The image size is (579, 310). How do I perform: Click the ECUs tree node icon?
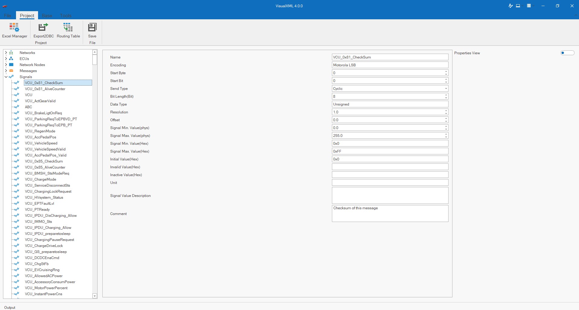(x=11, y=59)
